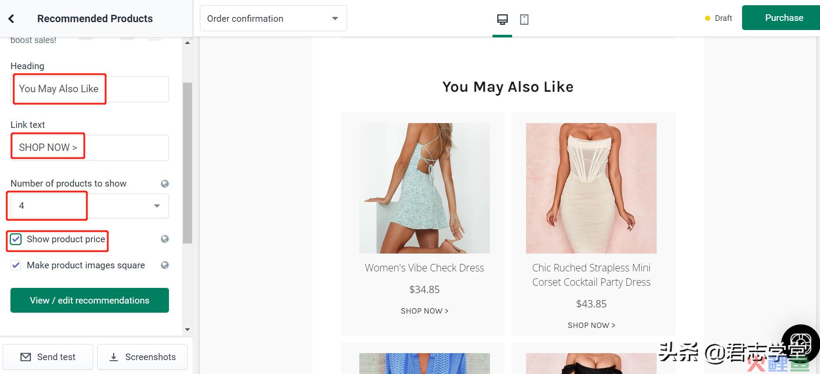The width and height of the screenshot is (820, 374).
Task: Click SHOP NOW under Chic Ruched Corset Dress
Action: 591,325
